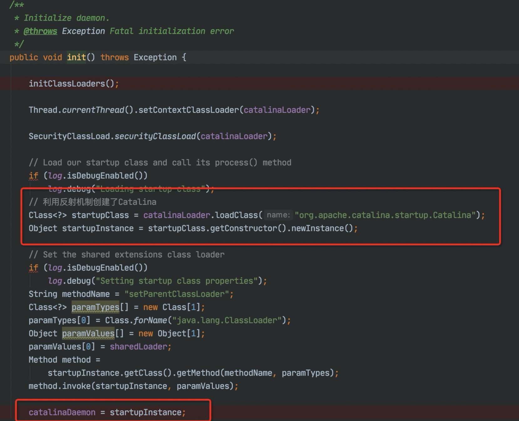Click the @throws Javadoc tag

(x=40, y=31)
